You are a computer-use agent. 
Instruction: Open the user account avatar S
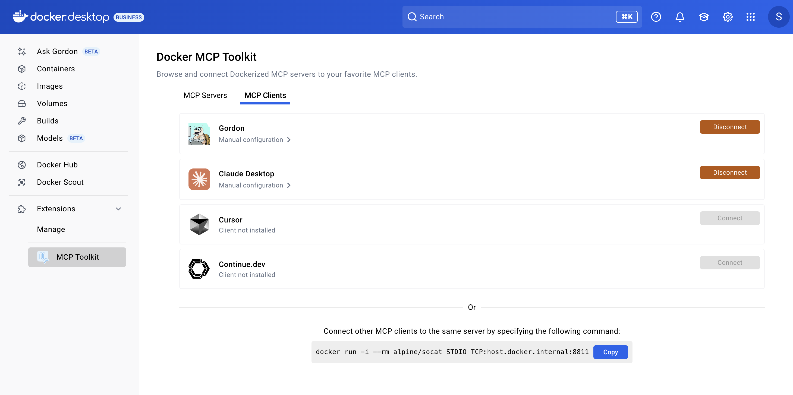point(779,17)
